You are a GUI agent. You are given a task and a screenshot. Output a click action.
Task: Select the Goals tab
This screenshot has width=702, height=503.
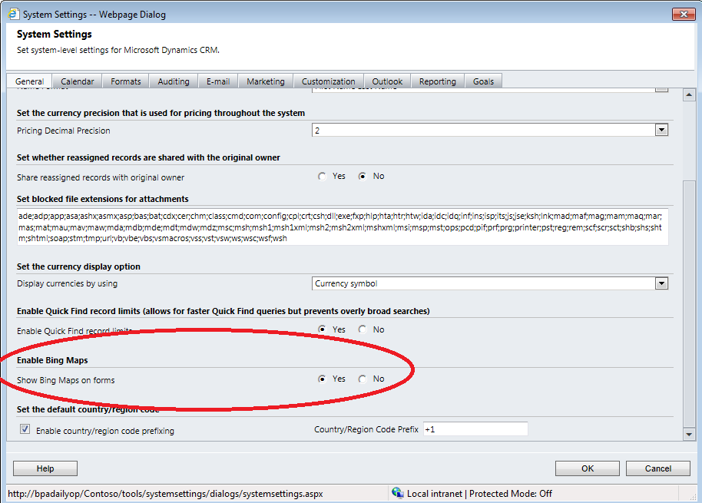[483, 81]
